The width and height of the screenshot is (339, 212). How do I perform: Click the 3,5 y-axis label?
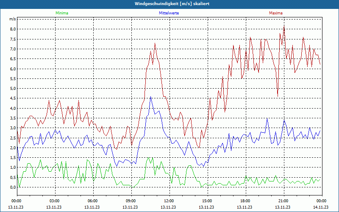tap(13, 118)
